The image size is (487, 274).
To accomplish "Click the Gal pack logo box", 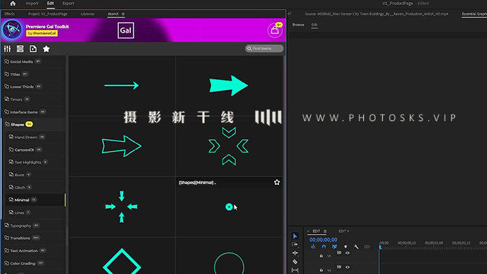I will [x=126, y=31].
